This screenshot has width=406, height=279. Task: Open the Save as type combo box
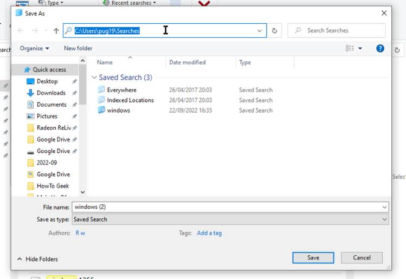coord(230,219)
